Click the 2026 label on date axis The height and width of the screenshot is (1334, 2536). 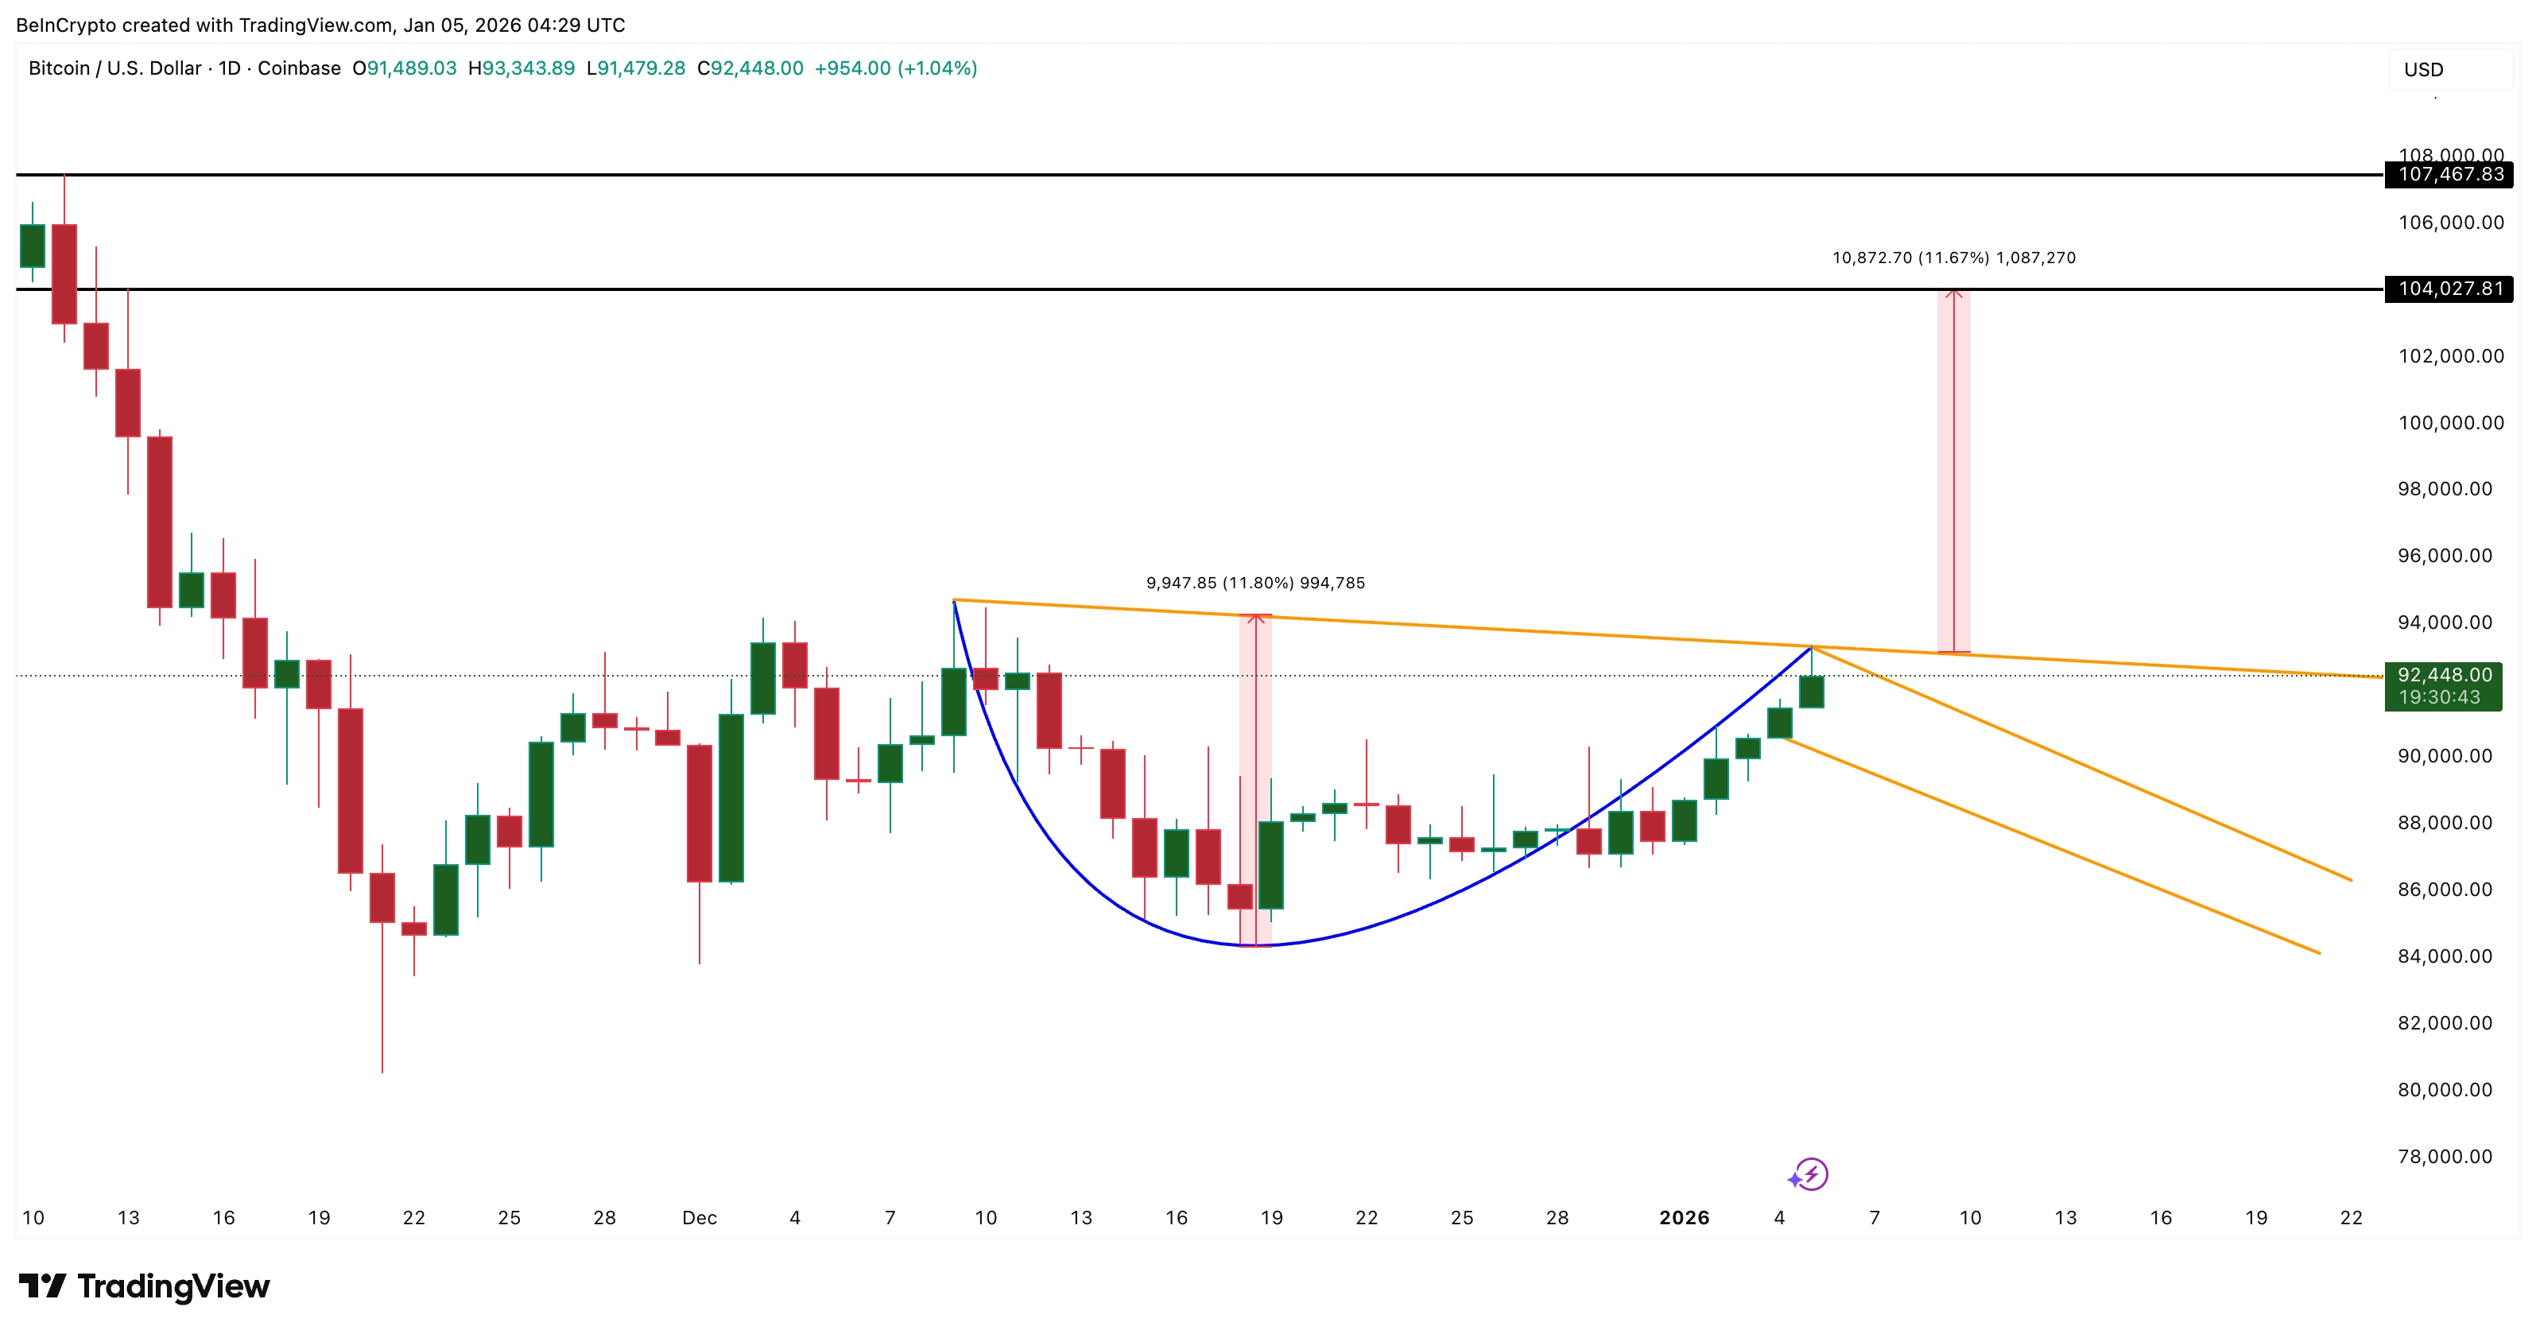(1685, 1217)
